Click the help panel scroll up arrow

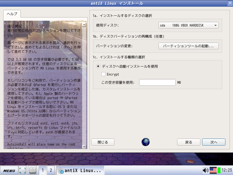(x=84, y=25)
